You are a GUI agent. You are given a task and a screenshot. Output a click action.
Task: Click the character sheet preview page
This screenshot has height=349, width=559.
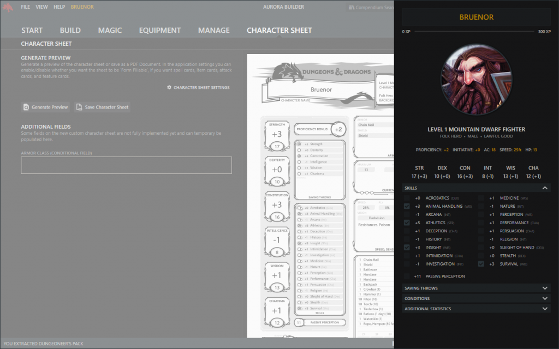pyautogui.click(x=320, y=196)
